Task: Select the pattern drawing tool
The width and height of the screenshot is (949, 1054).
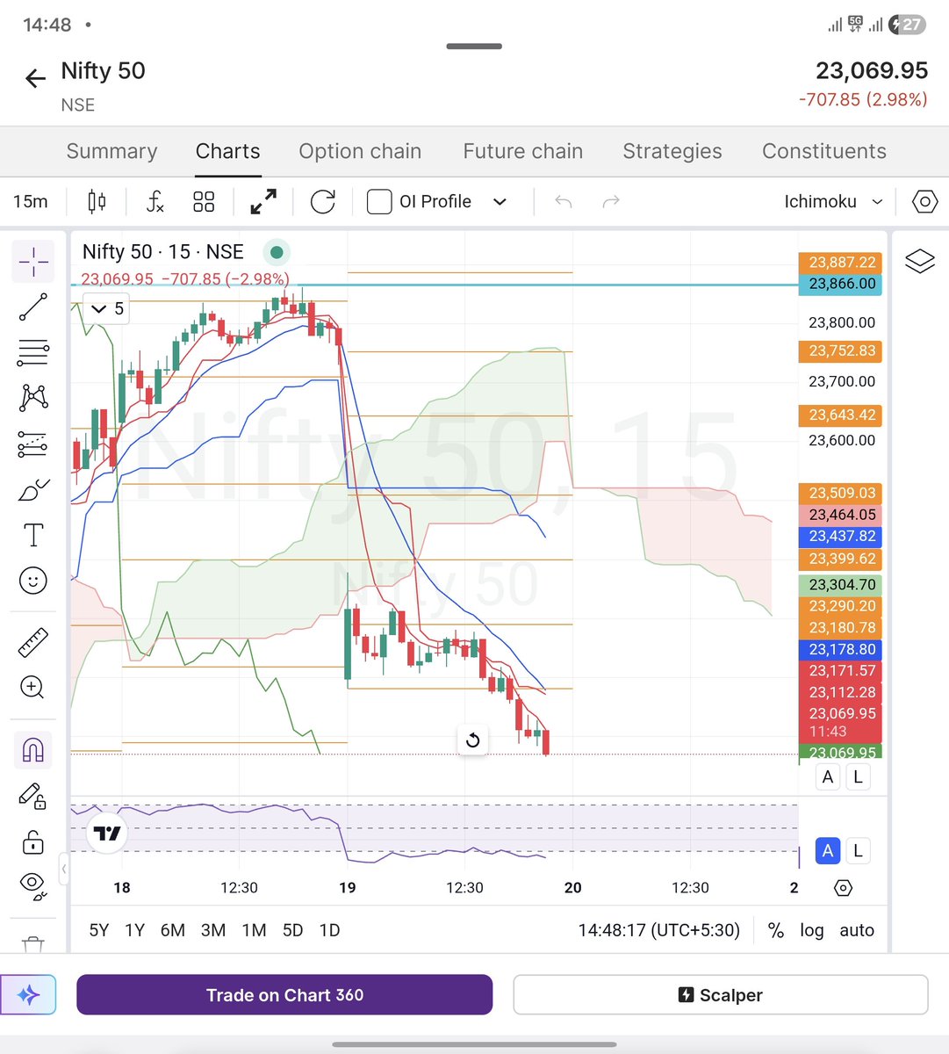Action: pos(33,398)
